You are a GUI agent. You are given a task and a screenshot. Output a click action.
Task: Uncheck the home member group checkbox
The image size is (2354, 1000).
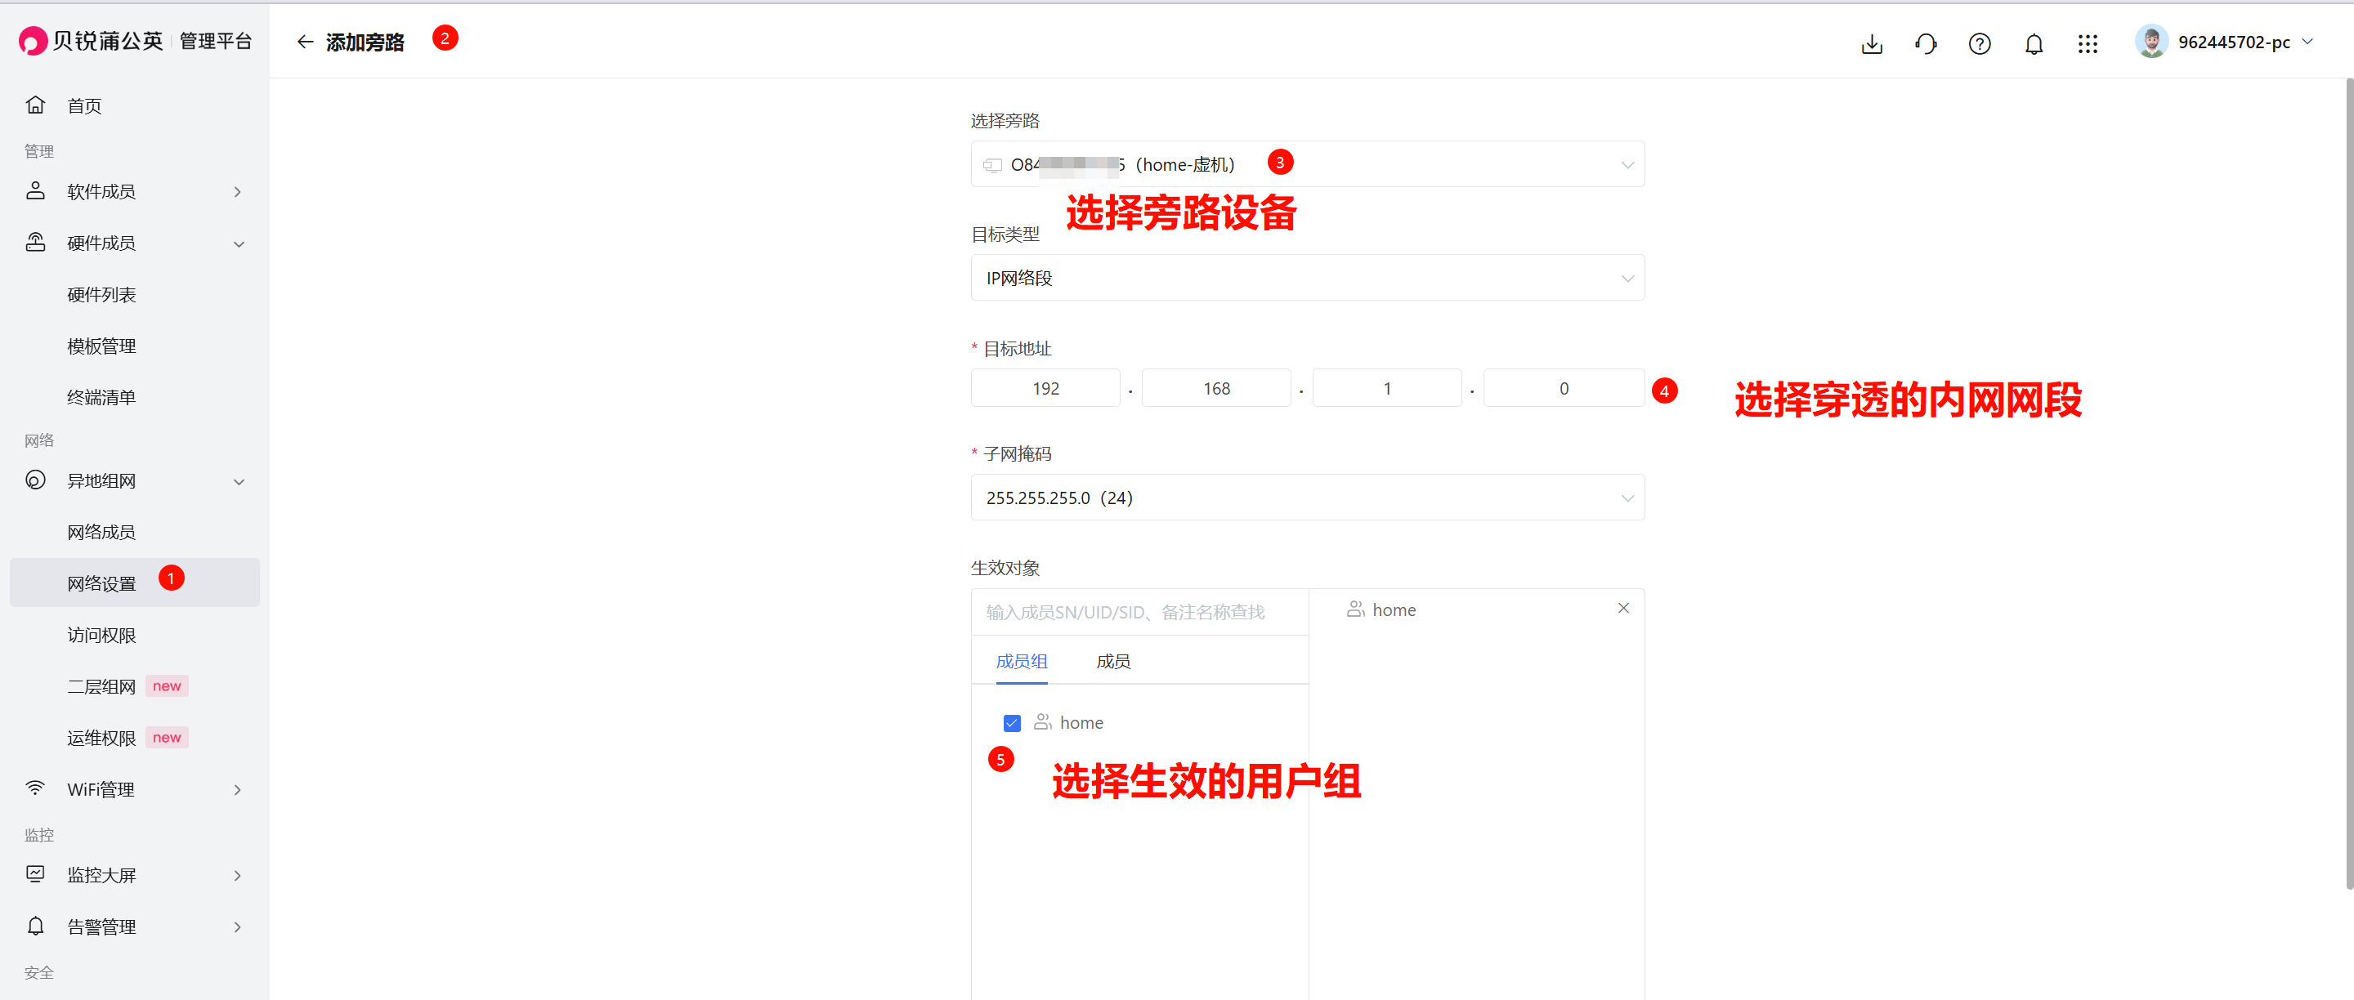(1011, 723)
